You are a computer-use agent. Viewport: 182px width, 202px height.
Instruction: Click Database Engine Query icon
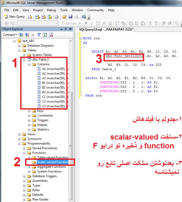coord(30,17)
